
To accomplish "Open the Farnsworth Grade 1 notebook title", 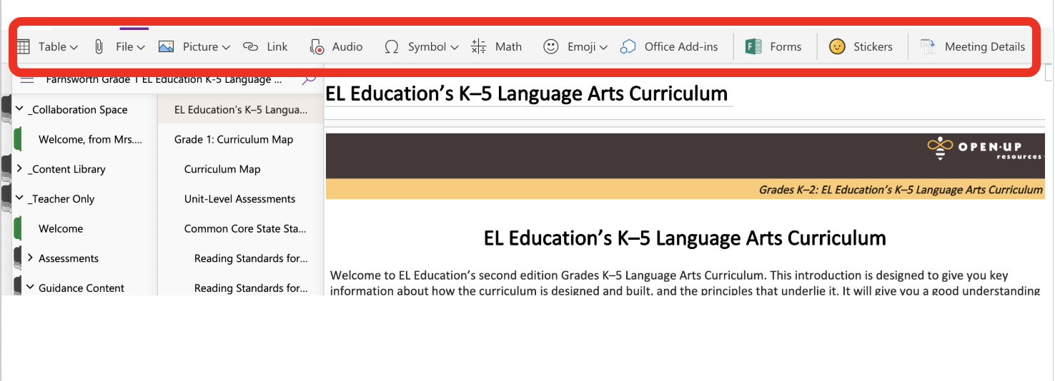I will click(164, 79).
